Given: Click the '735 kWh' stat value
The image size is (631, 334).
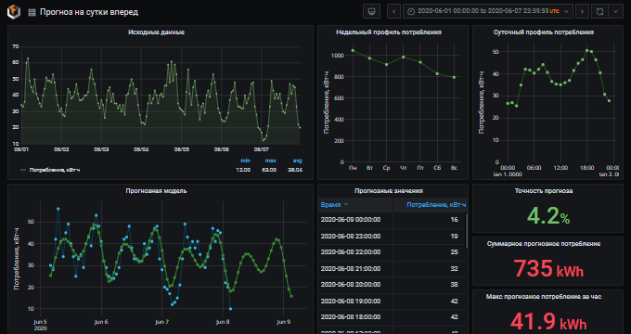Looking at the screenshot, I should [548, 268].
